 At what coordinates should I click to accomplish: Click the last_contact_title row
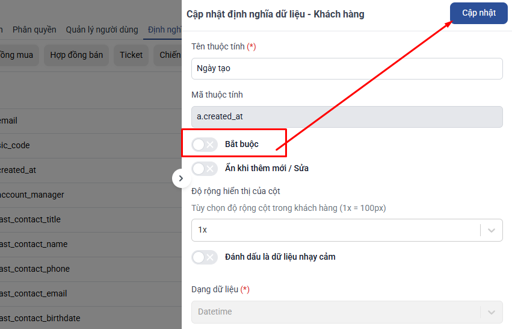click(91, 220)
